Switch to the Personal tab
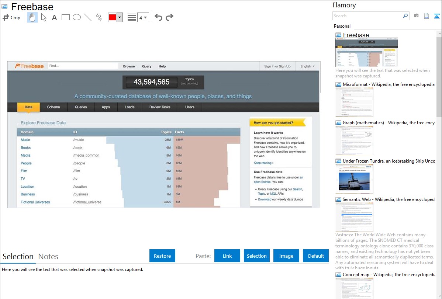 pos(342,26)
